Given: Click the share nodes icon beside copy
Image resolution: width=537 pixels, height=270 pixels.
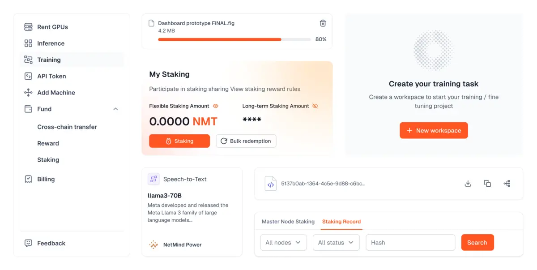Looking at the screenshot, I should coord(507,184).
